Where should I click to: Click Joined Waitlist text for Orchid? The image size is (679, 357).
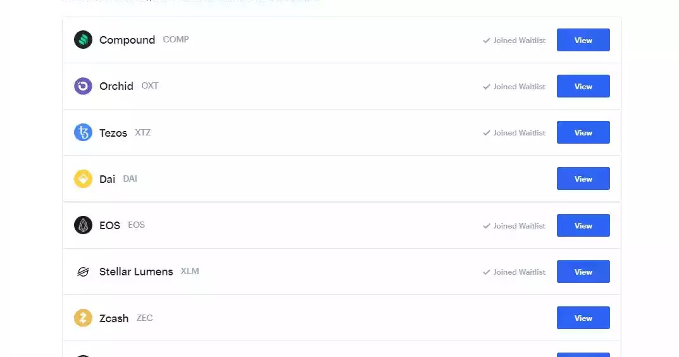pos(519,87)
